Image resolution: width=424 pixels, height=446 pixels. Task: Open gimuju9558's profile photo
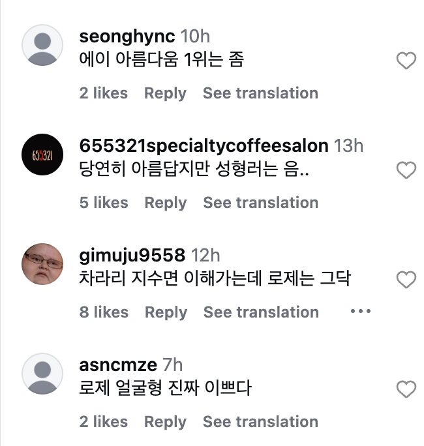pos(42,265)
